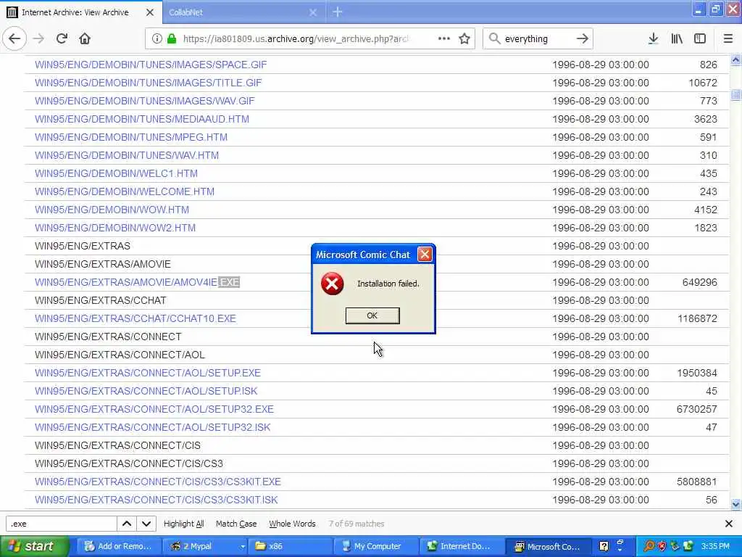Open the AOL/SETUP32.EXE link

154,409
